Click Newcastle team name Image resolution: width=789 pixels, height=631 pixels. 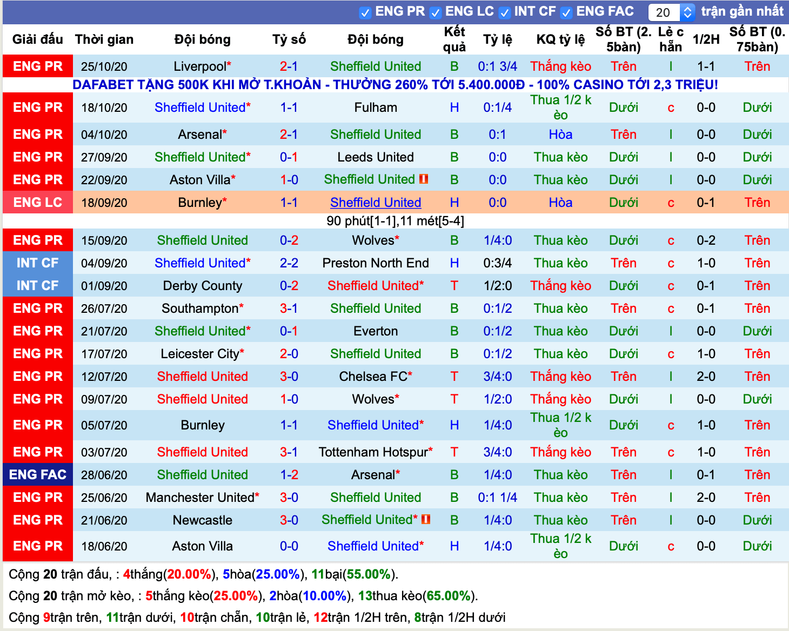pos(203,520)
